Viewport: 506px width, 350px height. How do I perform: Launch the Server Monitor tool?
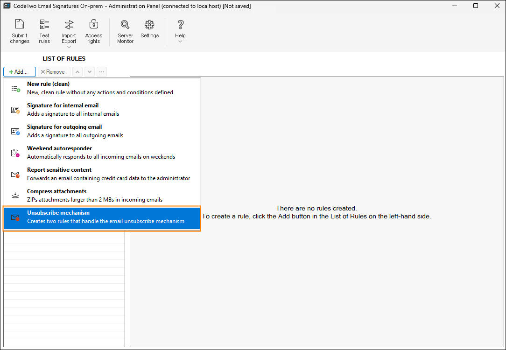click(x=125, y=25)
